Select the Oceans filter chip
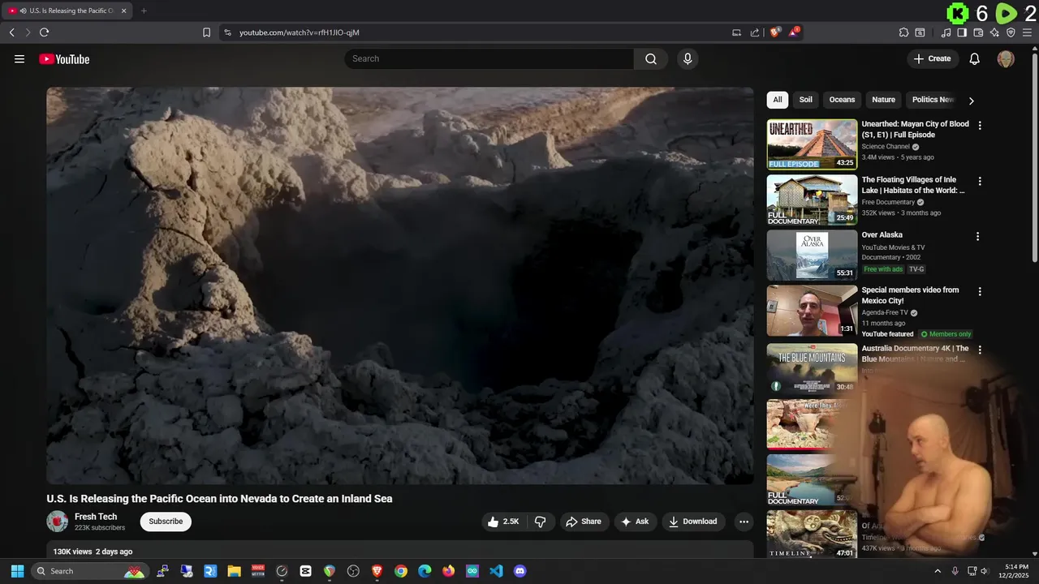1039x584 pixels. (x=842, y=100)
